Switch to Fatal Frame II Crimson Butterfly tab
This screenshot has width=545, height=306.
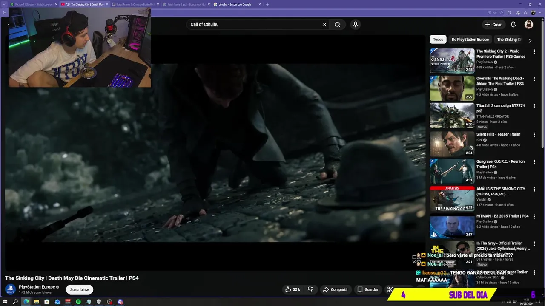(135, 4)
